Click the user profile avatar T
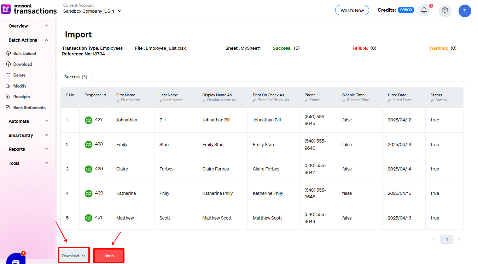Screen dimensions: 478x264 coord(465,11)
